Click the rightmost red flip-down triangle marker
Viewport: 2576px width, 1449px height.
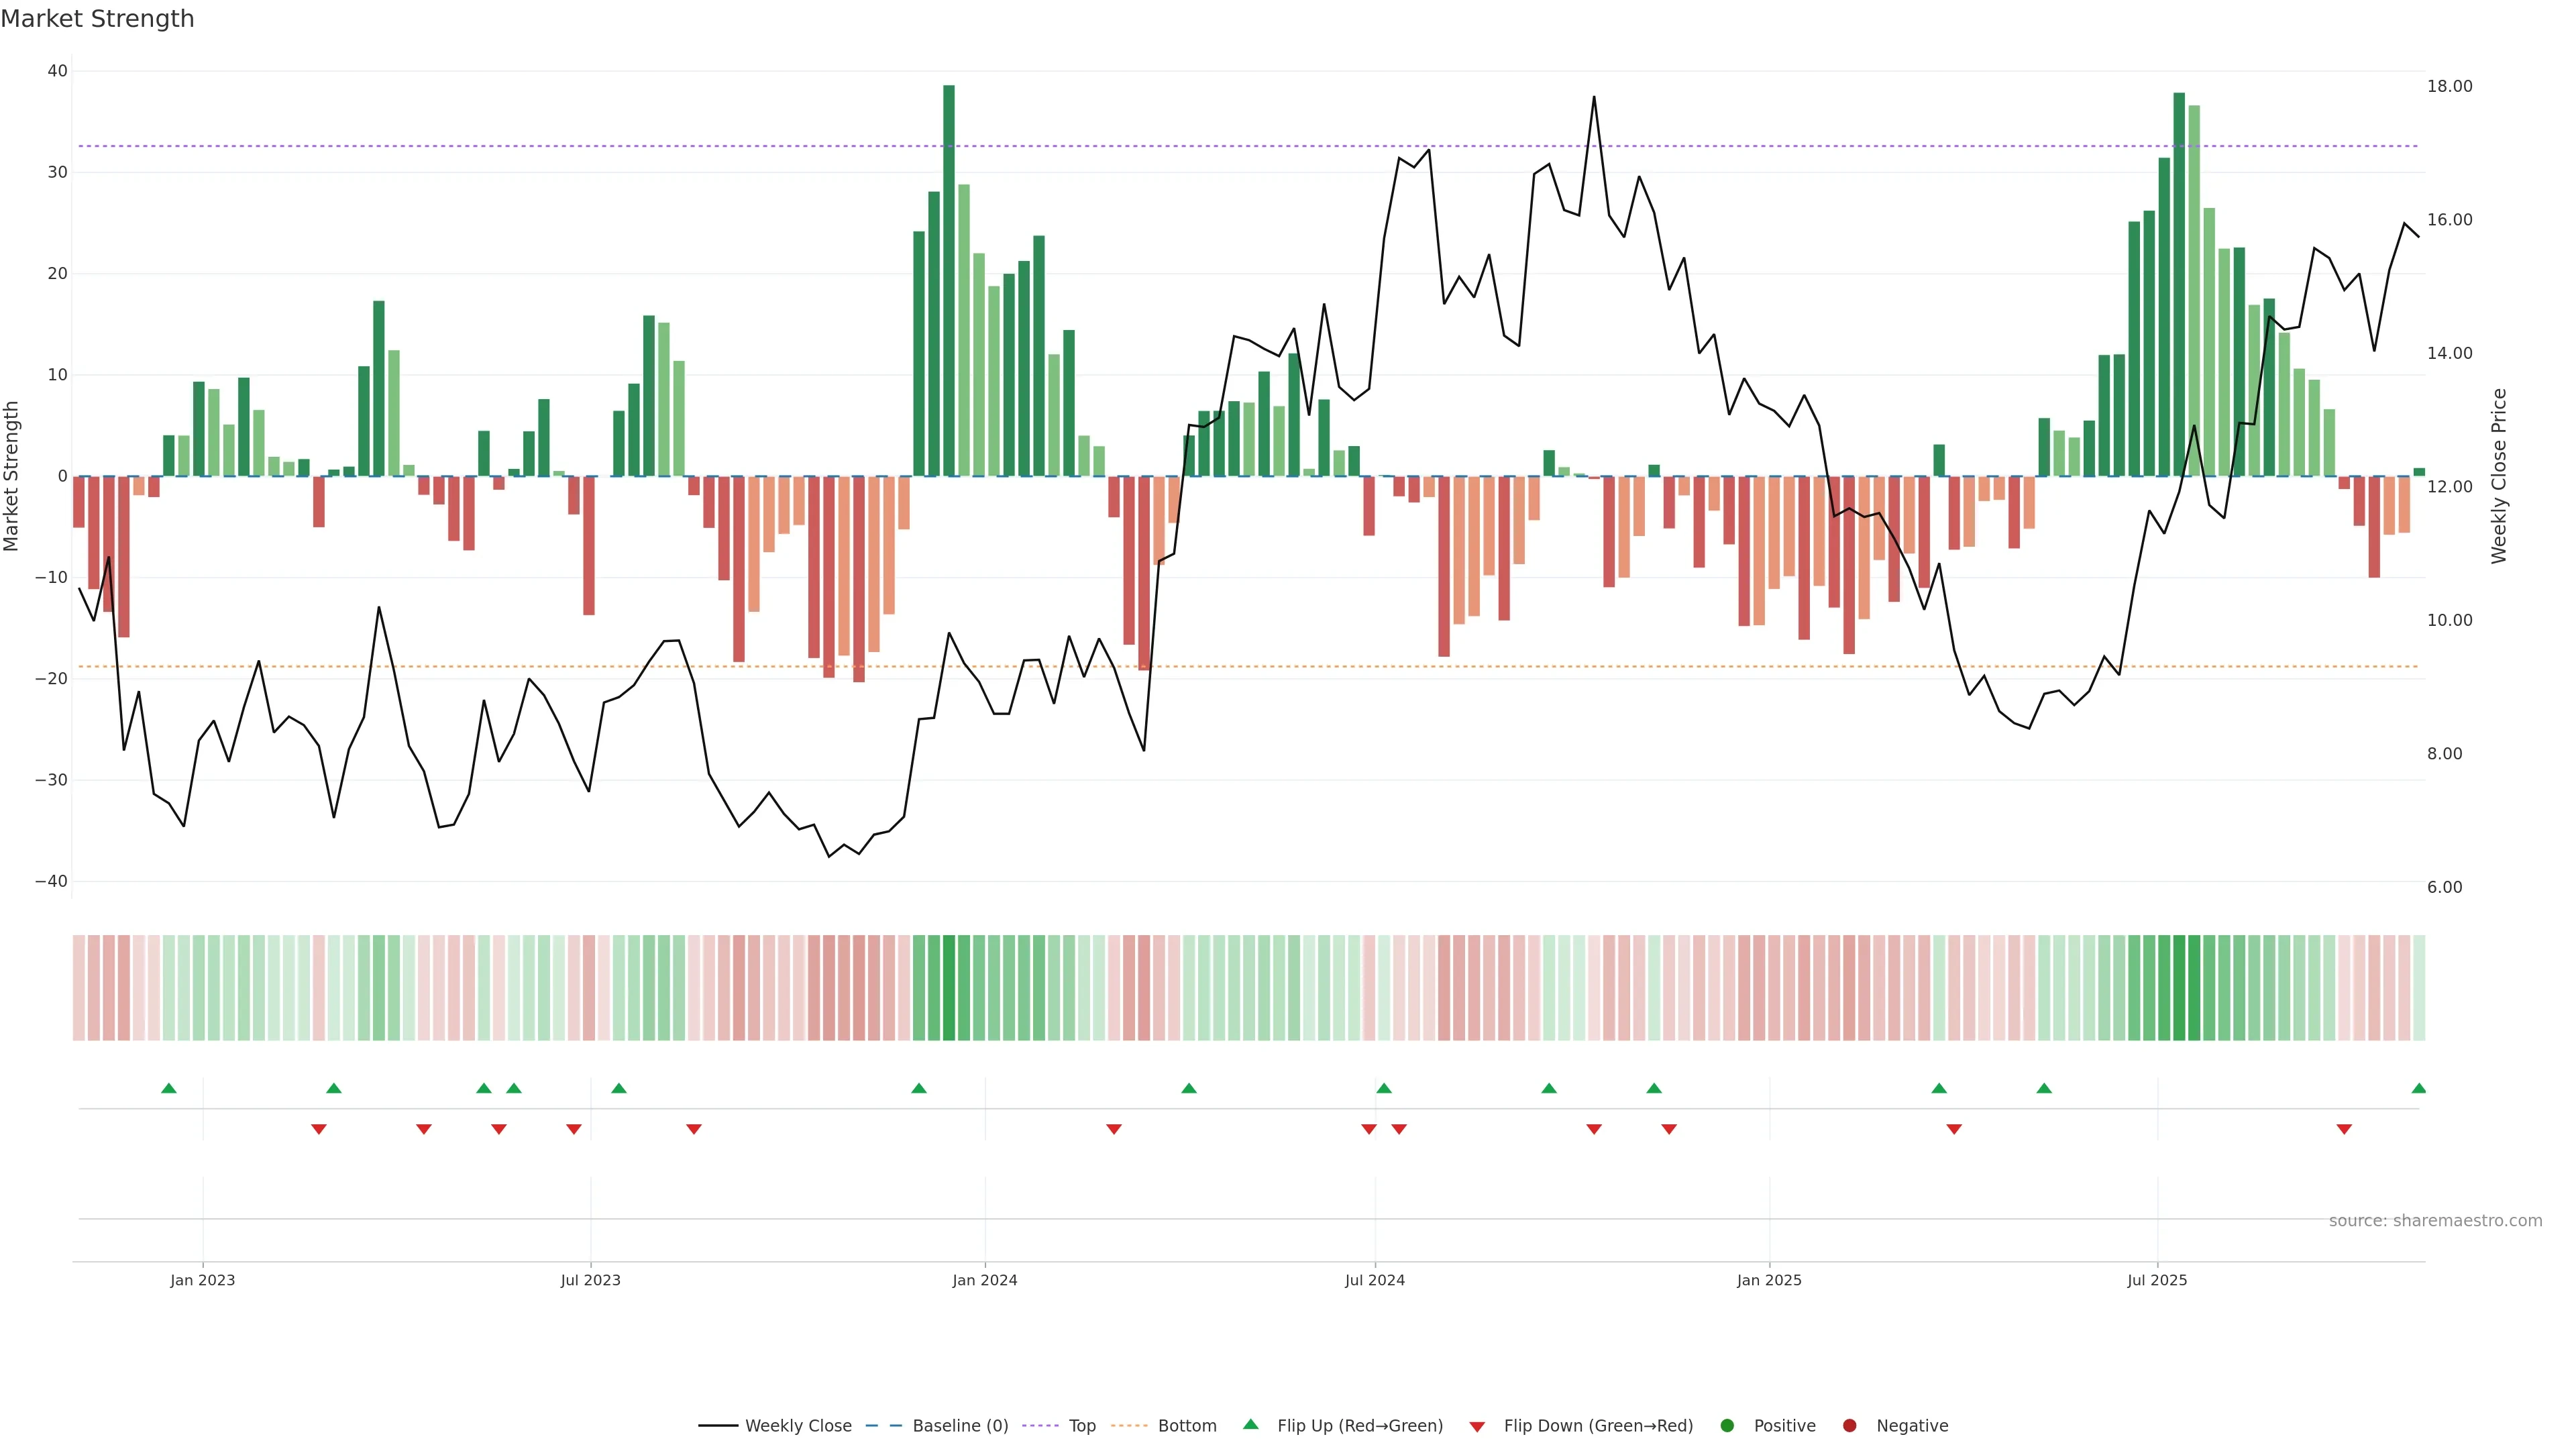2344,1129
